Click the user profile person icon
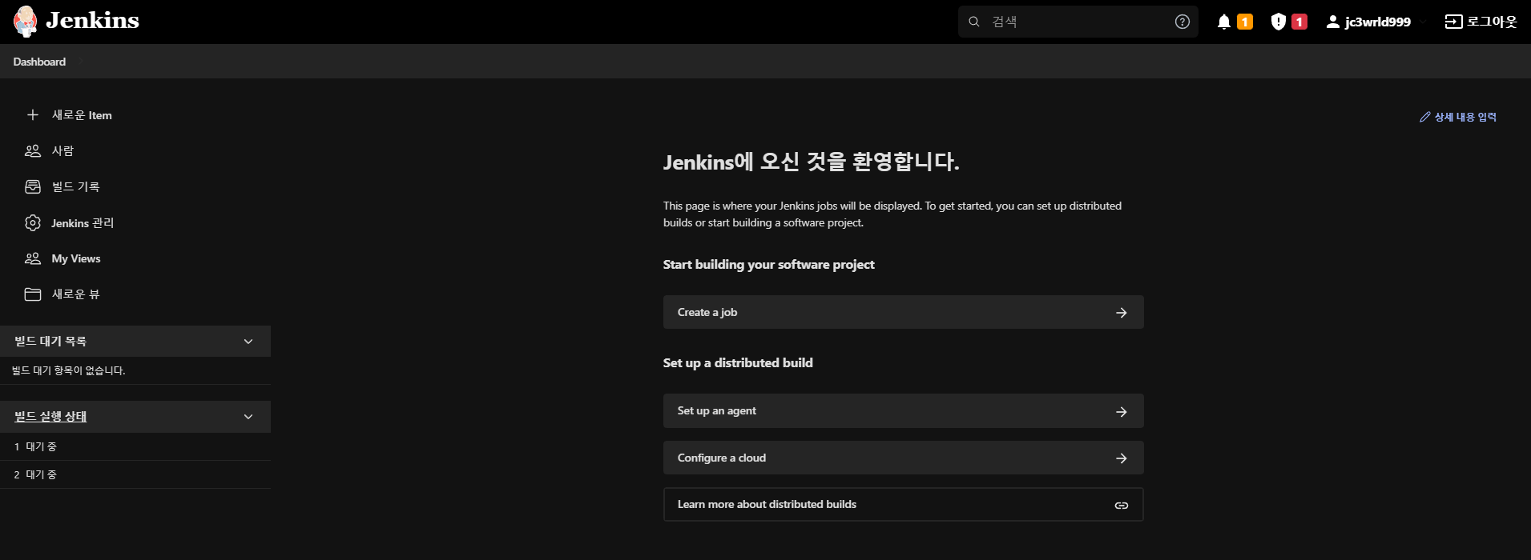 1332,22
